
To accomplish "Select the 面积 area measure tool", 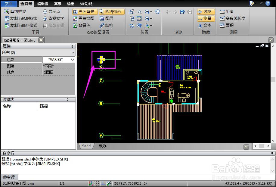I will pos(227,25).
